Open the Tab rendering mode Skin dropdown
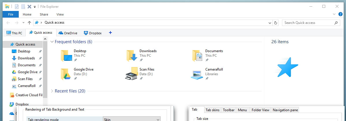Viewport: 346px width, 121px height. [x=132, y=120]
